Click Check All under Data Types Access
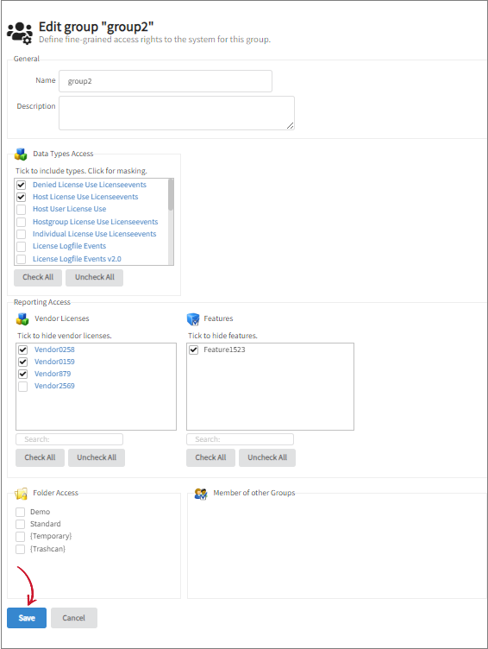The image size is (488, 649). point(38,277)
